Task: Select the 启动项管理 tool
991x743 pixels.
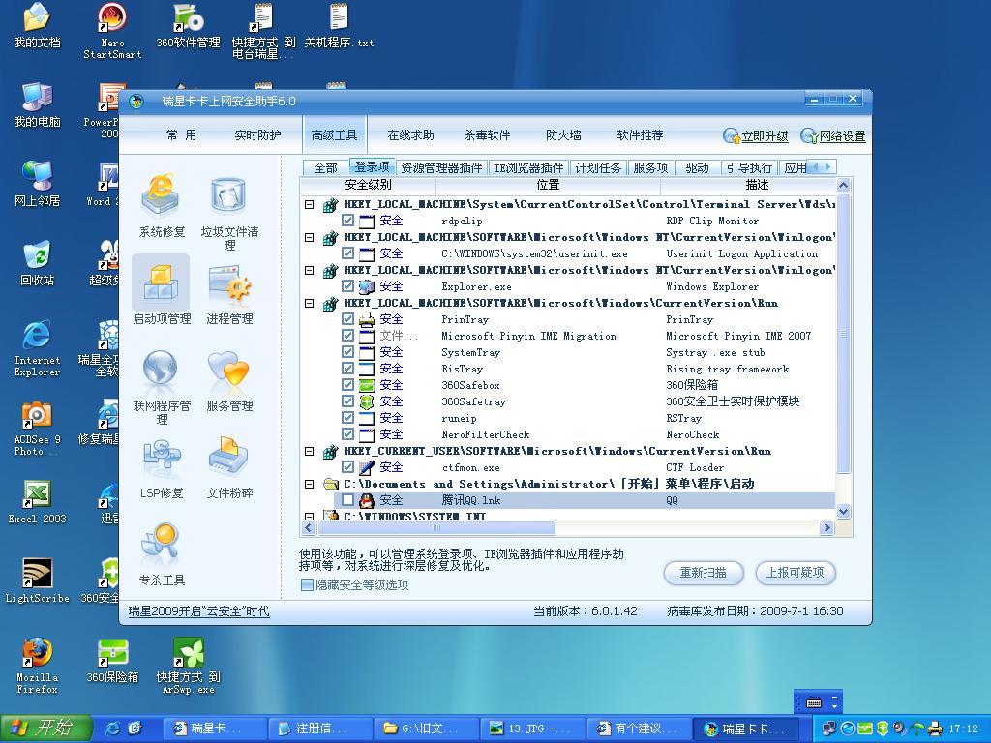Action: [162, 290]
